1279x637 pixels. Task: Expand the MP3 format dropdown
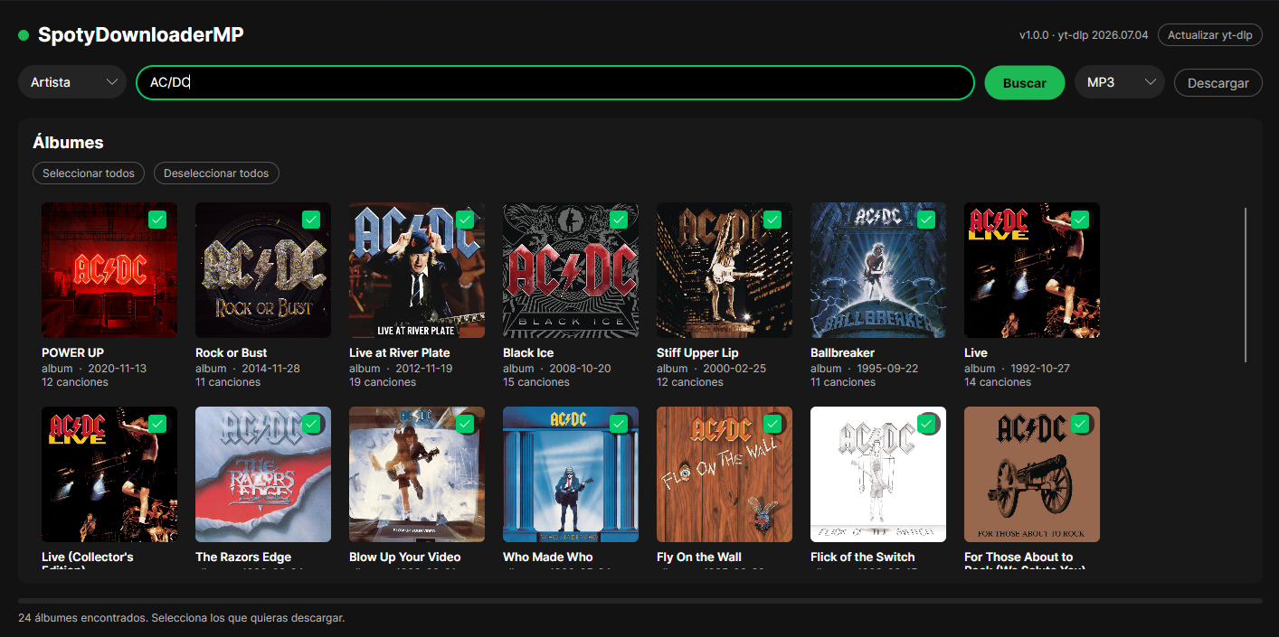tap(1120, 82)
